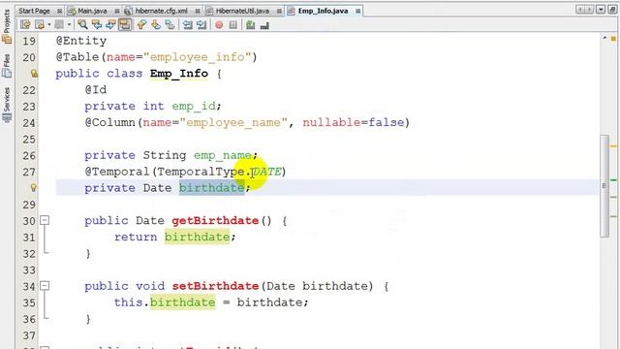Click the hint icon beside the class declaration
The height and width of the screenshot is (349, 620).
34,74
